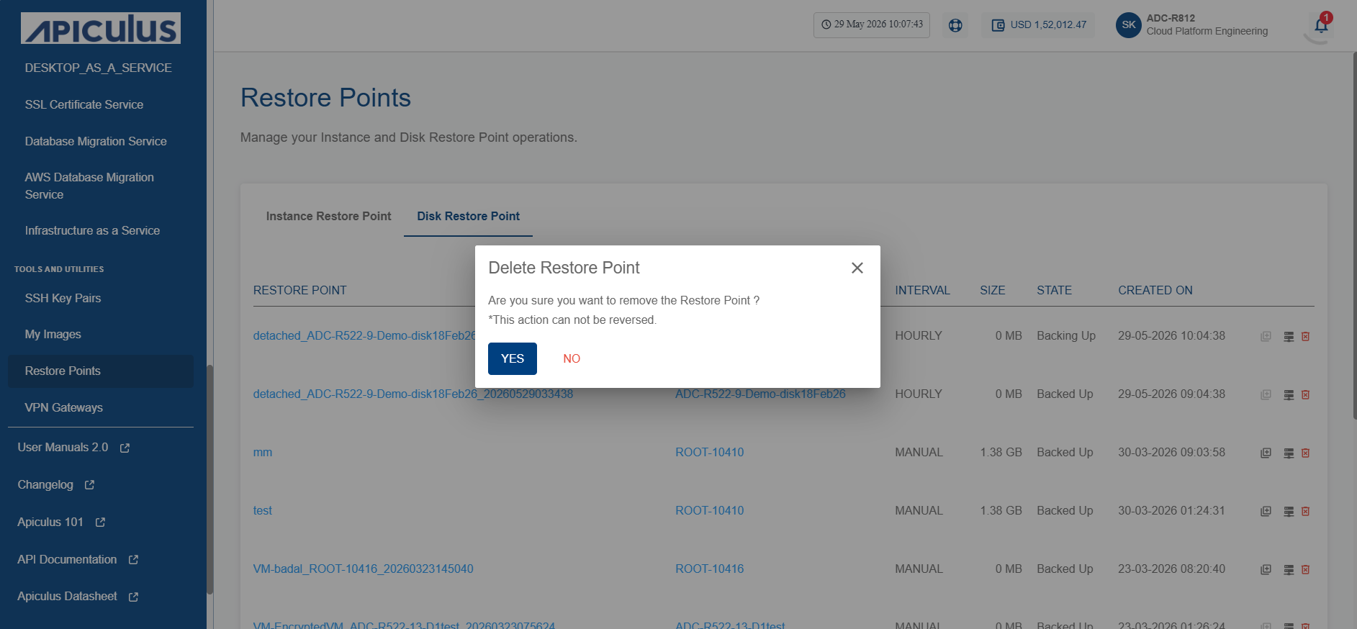The height and width of the screenshot is (629, 1357).
Task: Open the SK user avatar menu
Action: click(x=1128, y=25)
